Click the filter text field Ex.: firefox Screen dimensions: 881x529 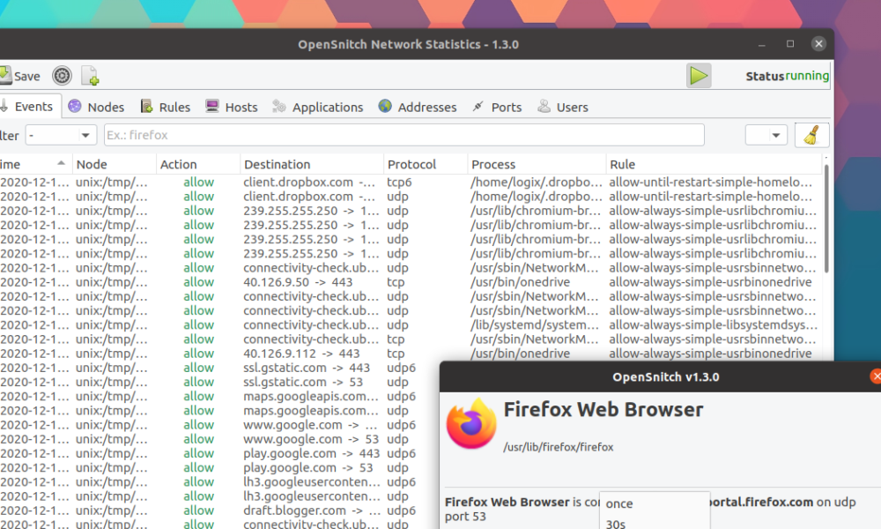click(404, 135)
